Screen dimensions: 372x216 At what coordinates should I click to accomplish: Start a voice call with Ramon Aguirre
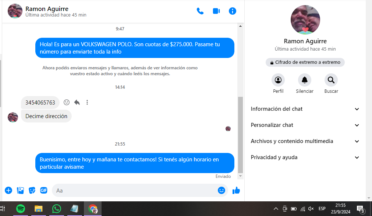coord(200,11)
